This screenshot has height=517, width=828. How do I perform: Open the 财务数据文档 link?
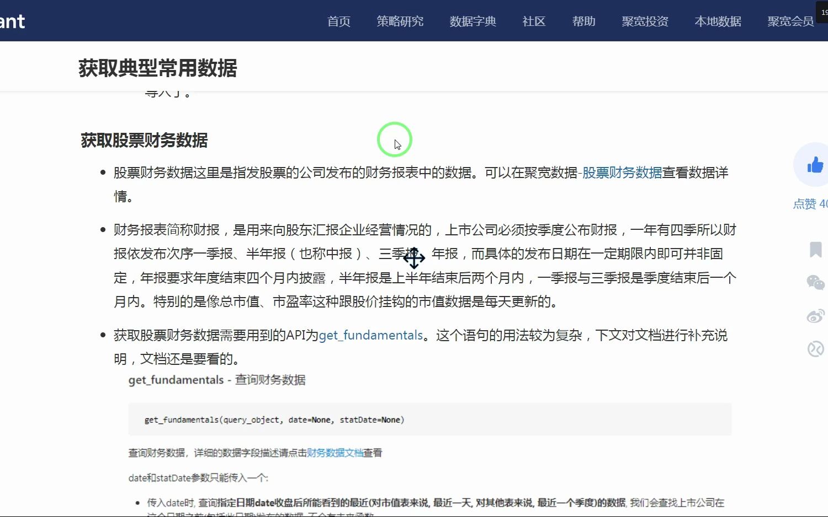(x=335, y=453)
